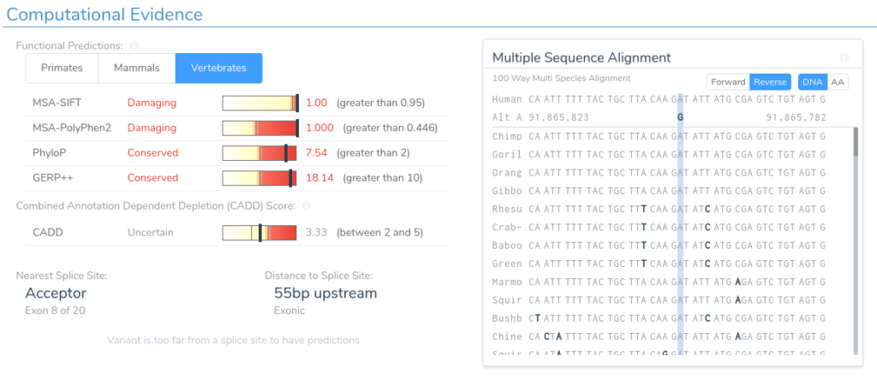Click the 'Exon 8 of 20' text
Viewport: 877px width, 380px height.
56,311
